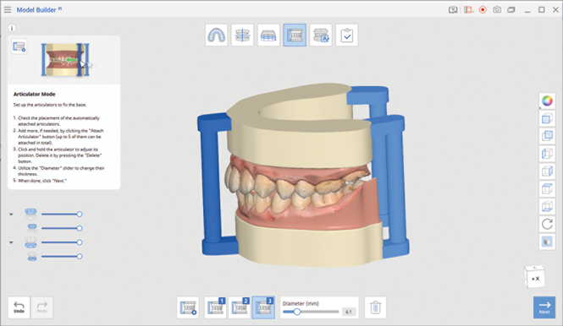
Task: Open the color wheel display options
Action: pos(547,101)
